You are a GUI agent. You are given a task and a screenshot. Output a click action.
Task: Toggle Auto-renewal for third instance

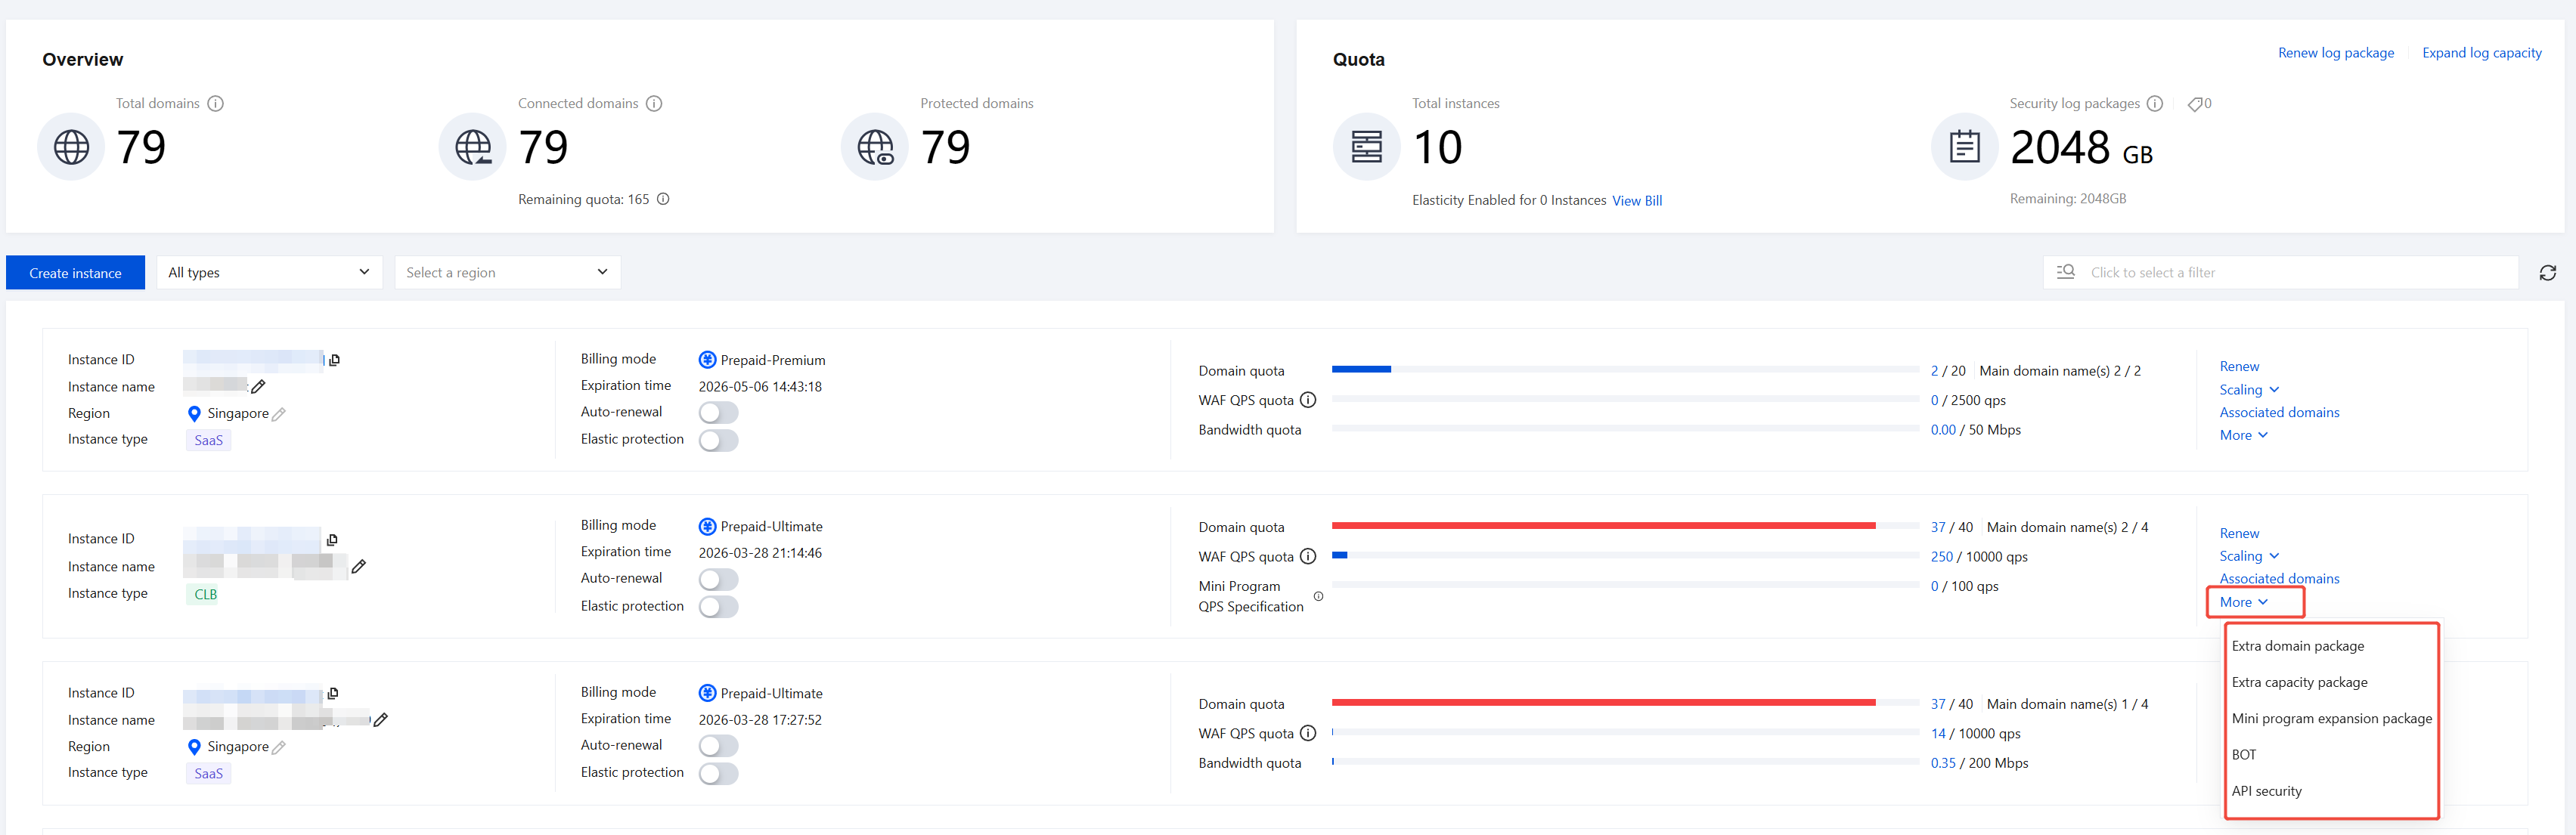tap(718, 746)
